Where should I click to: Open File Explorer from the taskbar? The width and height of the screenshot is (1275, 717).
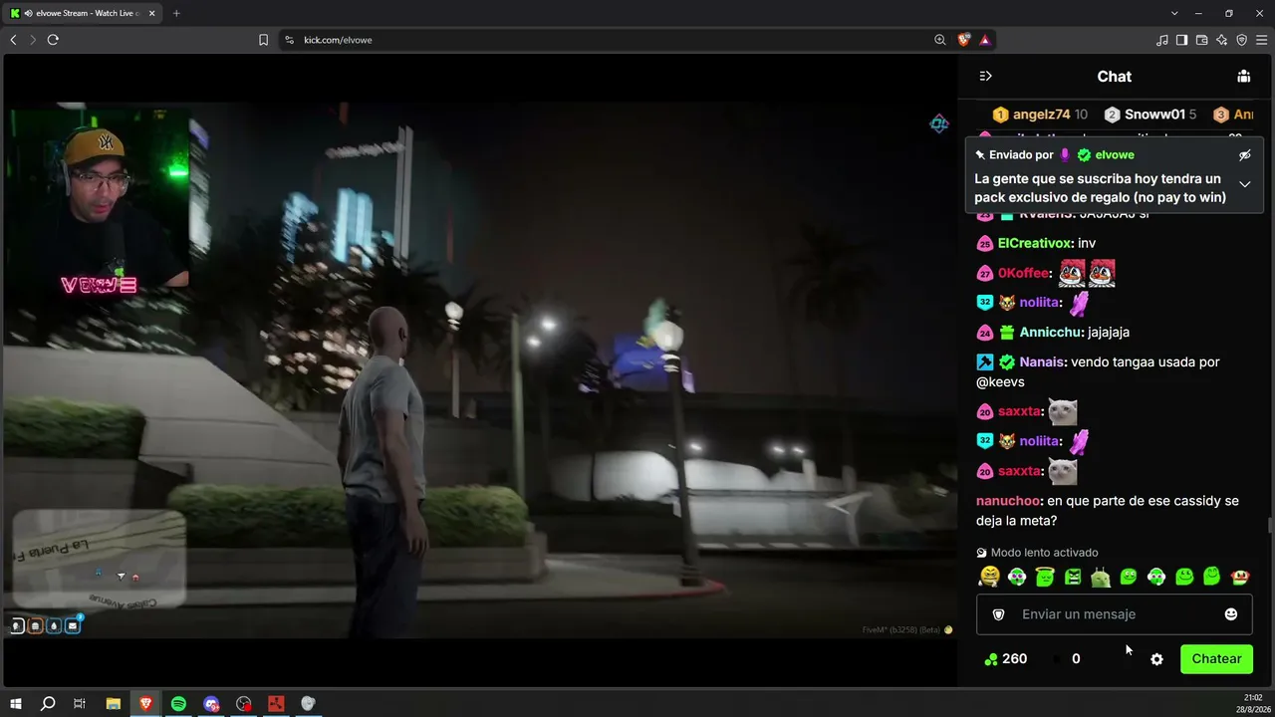click(113, 704)
